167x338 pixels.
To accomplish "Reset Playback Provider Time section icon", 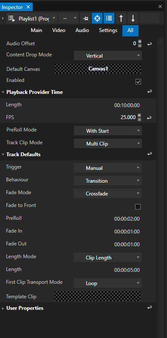I will tap(150, 92).
